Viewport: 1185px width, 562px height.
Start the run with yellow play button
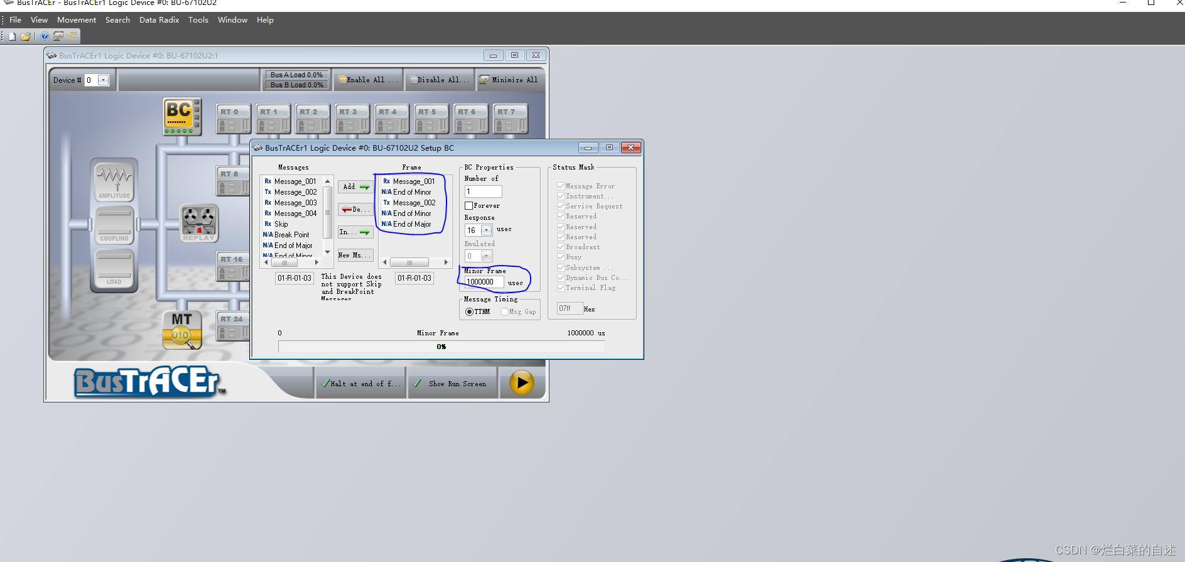point(522,382)
